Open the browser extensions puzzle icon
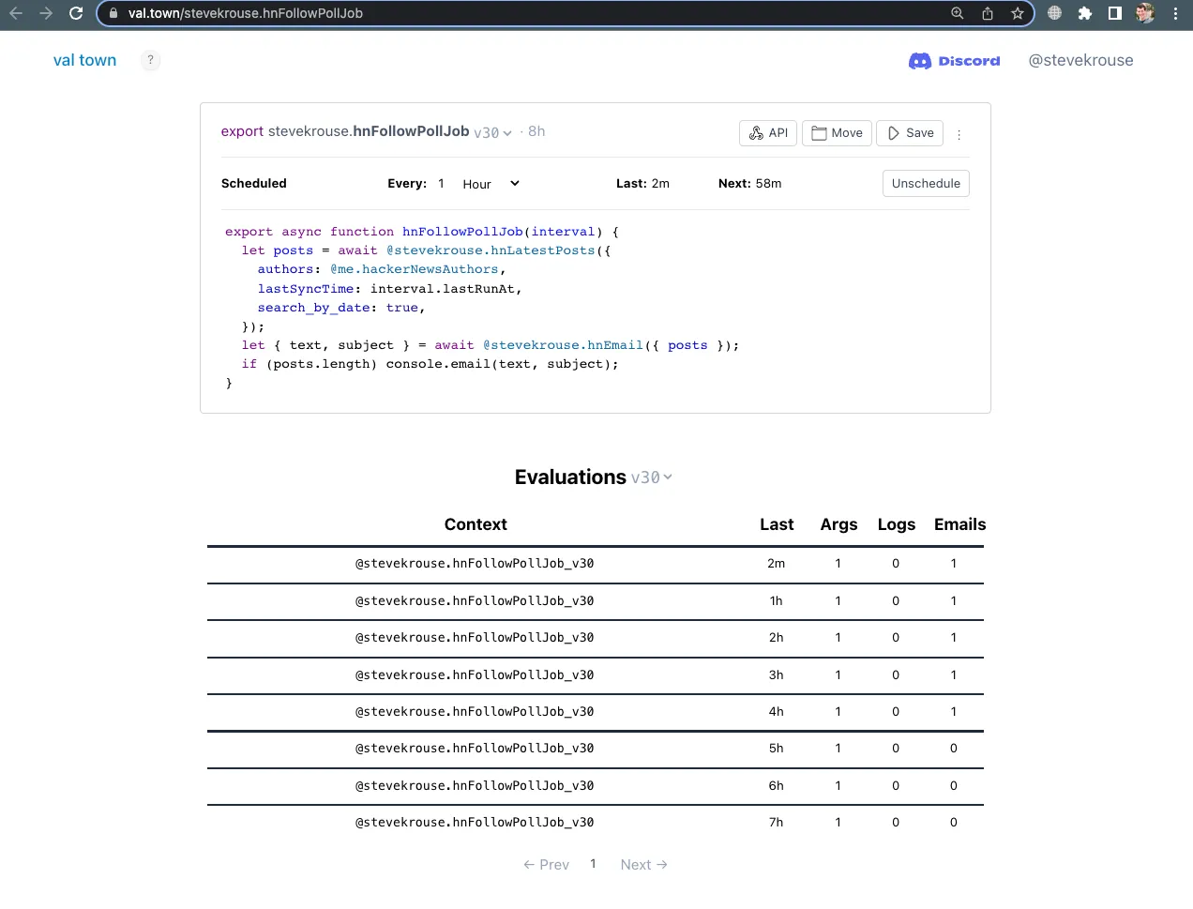The width and height of the screenshot is (1193, 909). click(1085, 13)
